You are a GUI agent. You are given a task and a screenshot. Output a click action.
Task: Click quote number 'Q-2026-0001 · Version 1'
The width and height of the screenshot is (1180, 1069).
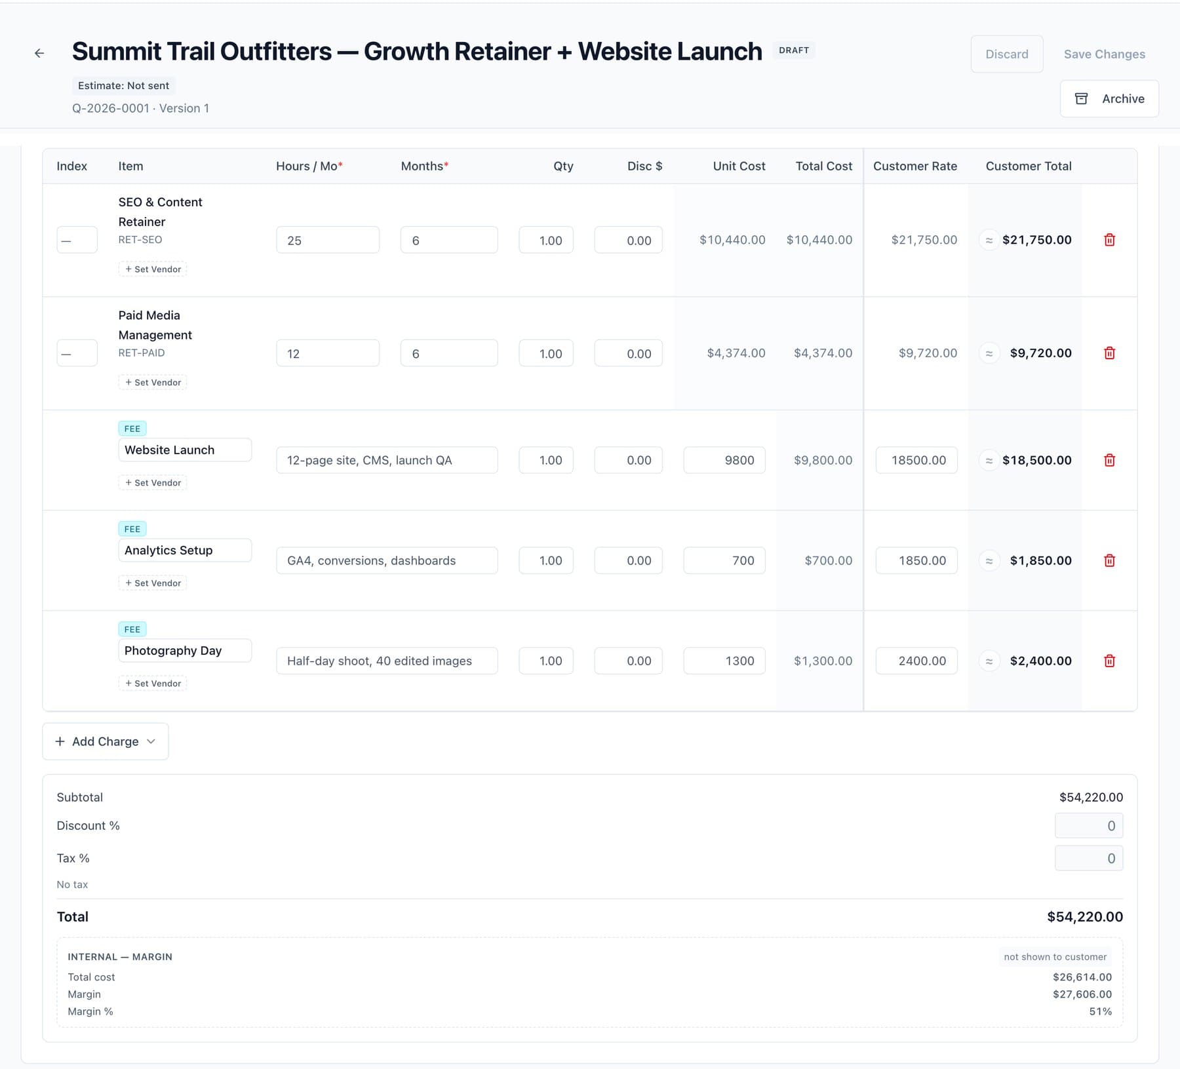tap(140, 108)
